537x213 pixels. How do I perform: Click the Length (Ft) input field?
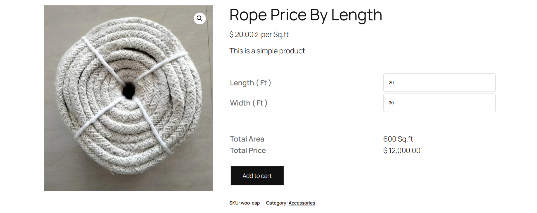coord(439,83)
